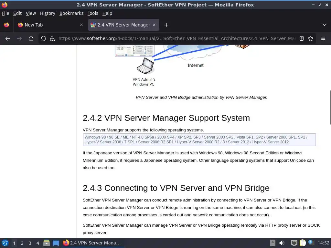Image resolution: width=331 pixels, height=248 pixels.
Task: Open the file manager taskbar icon
Action: 47,243
